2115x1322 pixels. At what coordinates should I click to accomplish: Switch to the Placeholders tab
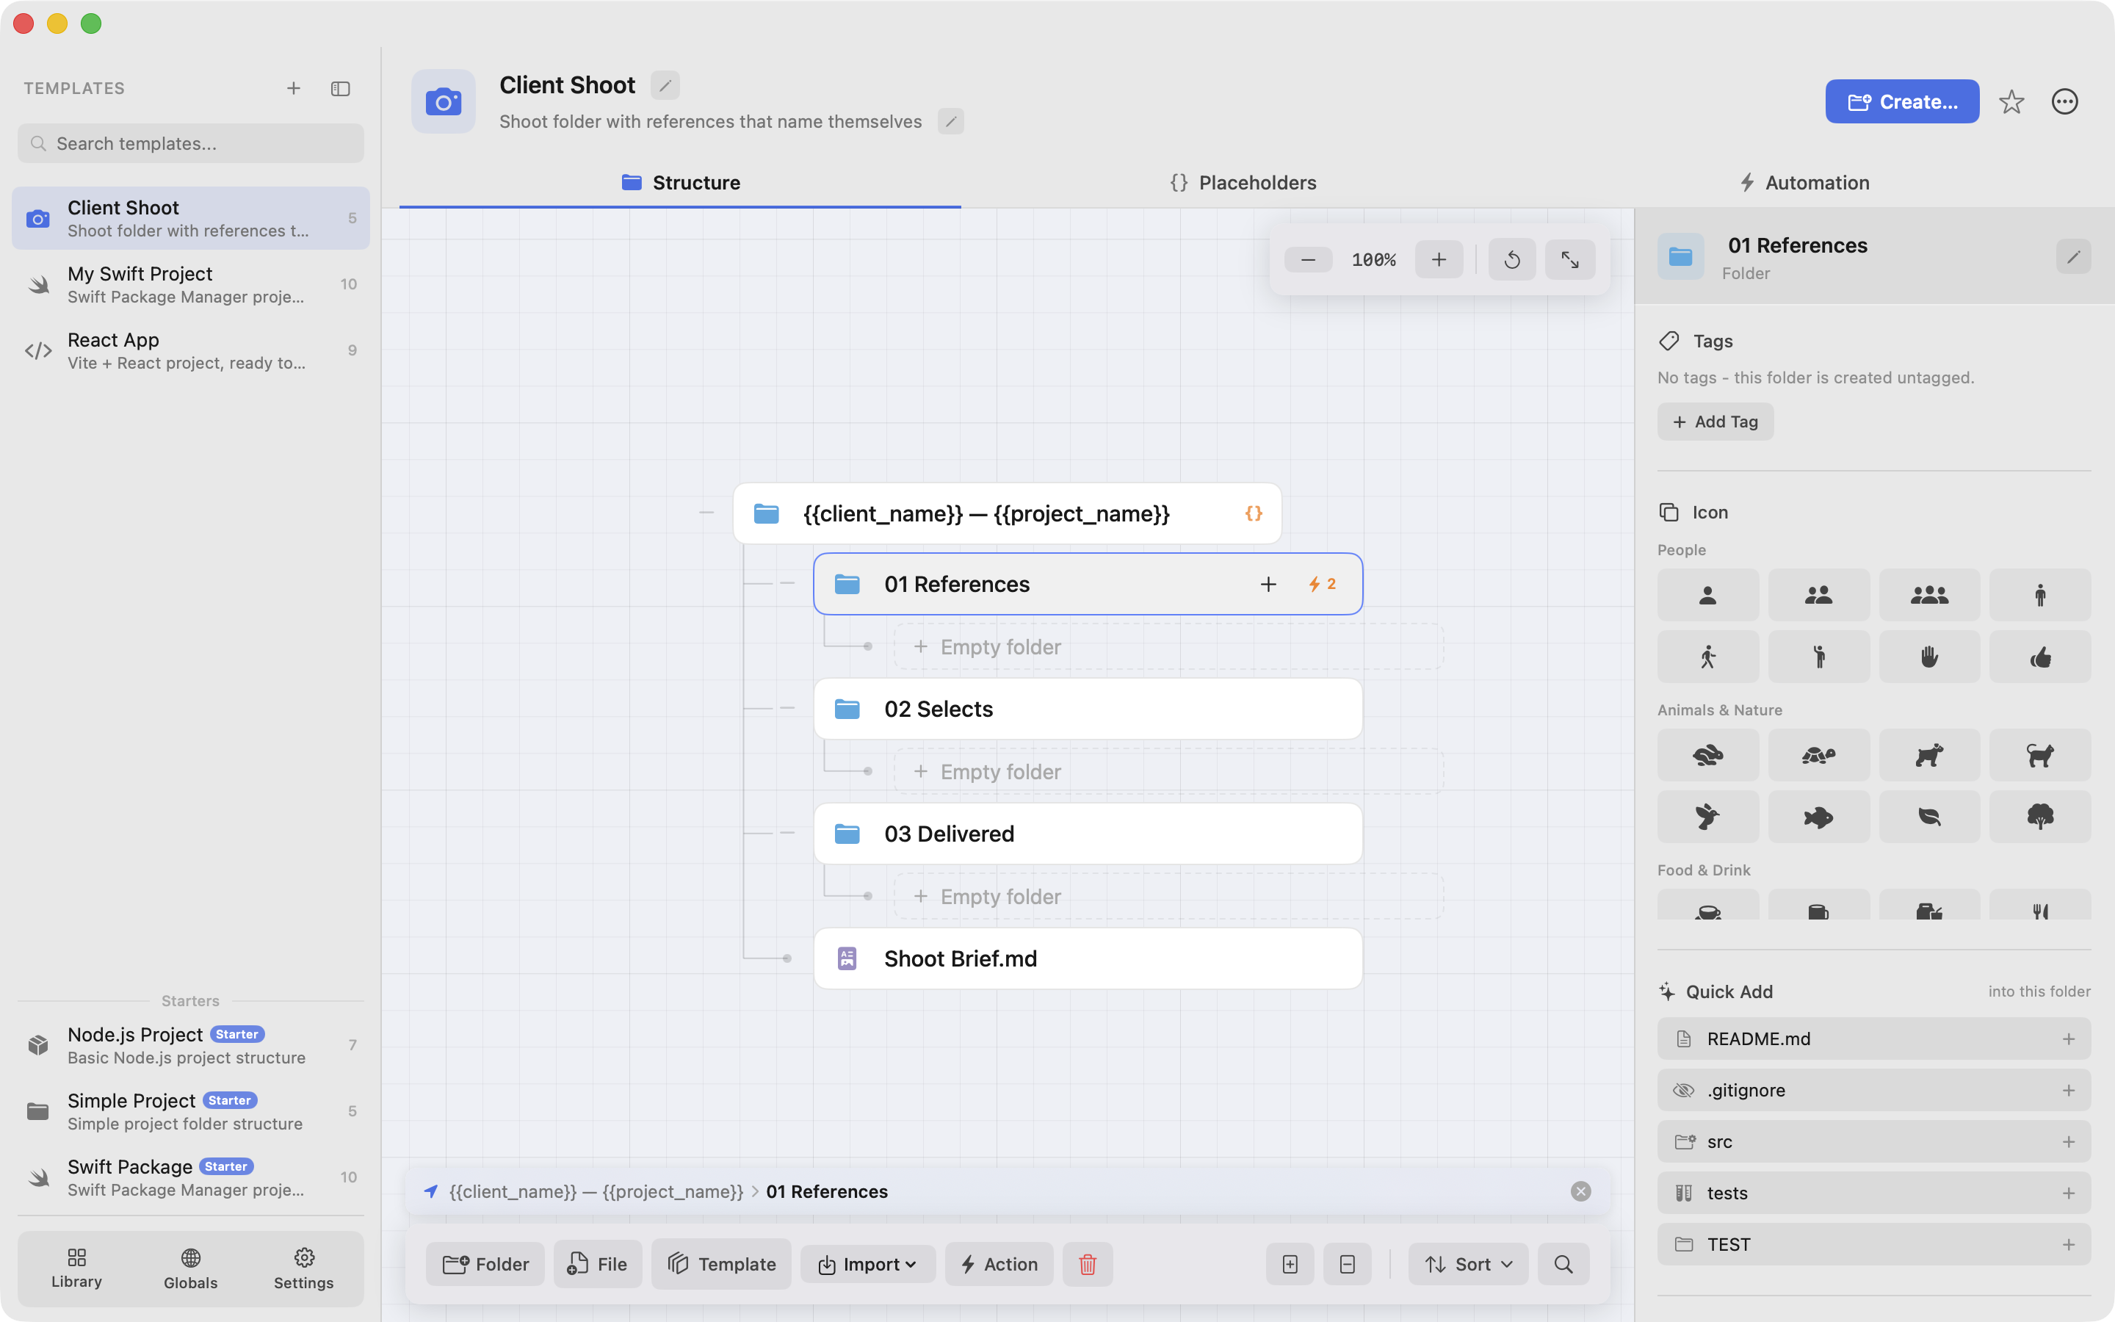[1243, 183]
